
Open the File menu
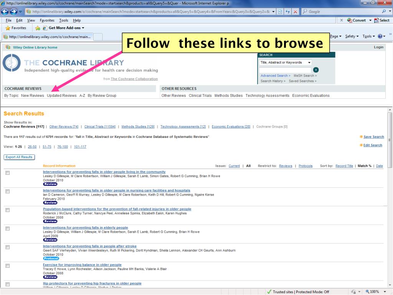8,20
